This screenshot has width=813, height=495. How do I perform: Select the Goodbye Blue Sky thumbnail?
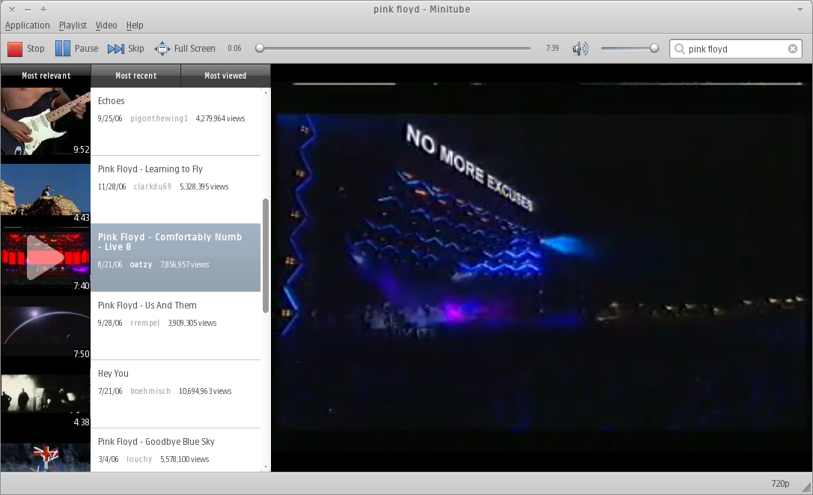[x=46, y=458]
